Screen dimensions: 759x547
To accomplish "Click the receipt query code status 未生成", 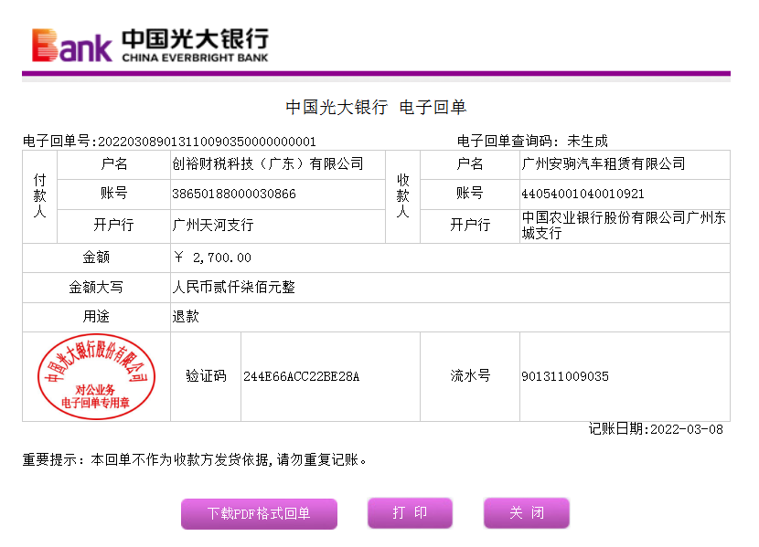I will click(x=587, y=142).
